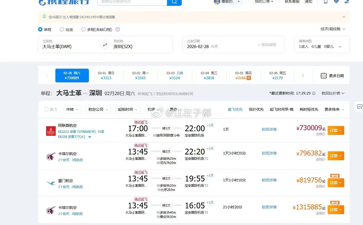Expand the 航司比价表 comparison table

(333, 93)
